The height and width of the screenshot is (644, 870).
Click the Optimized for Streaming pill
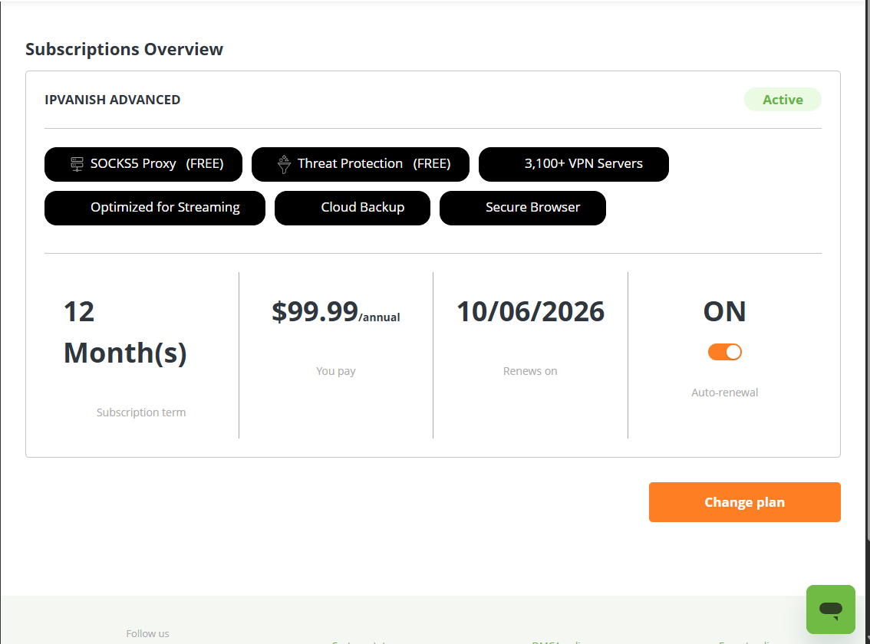155,208
